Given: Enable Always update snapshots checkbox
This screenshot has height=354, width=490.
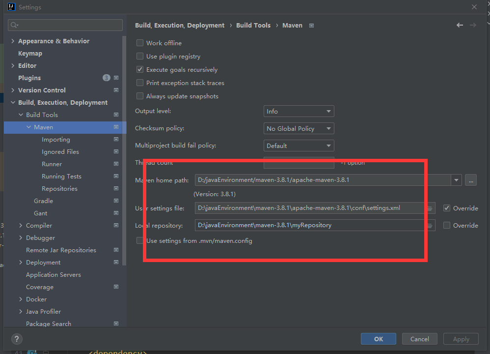Looking at the screenshot, I should 140,96.
